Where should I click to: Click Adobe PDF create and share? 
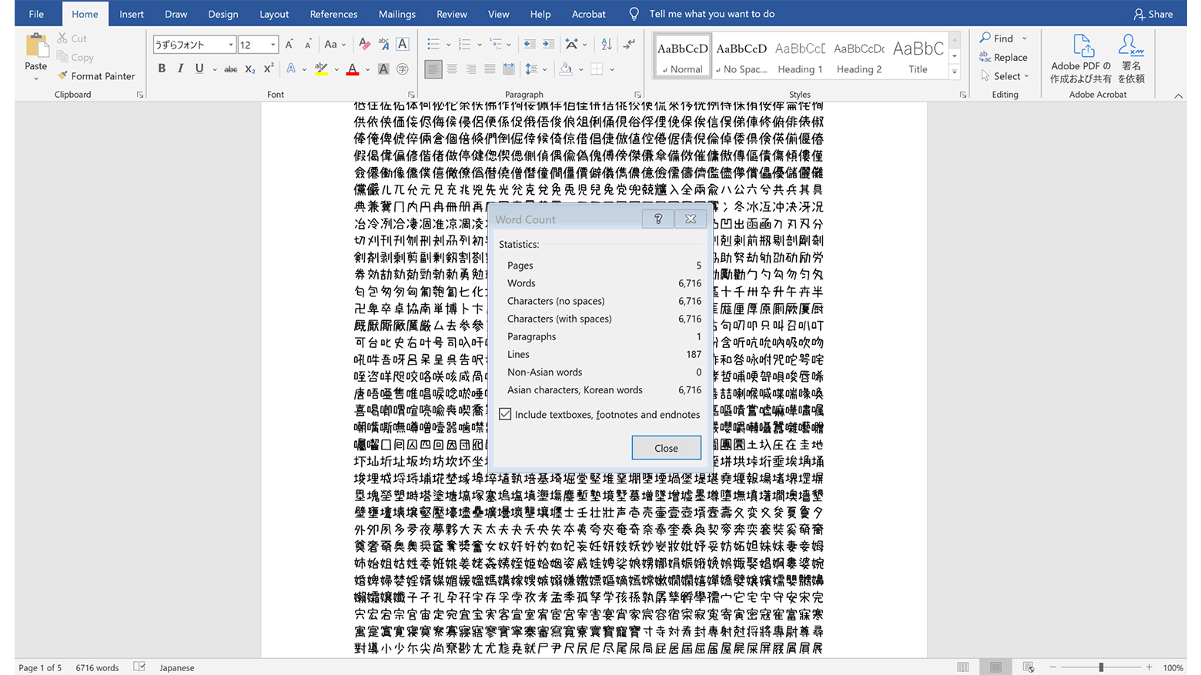(1081, 58)
